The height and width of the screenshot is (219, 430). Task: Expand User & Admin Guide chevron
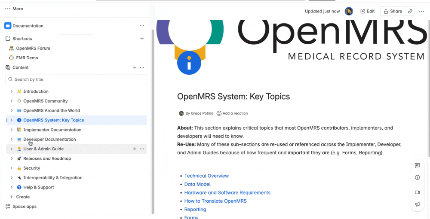(x=12, y=149)
